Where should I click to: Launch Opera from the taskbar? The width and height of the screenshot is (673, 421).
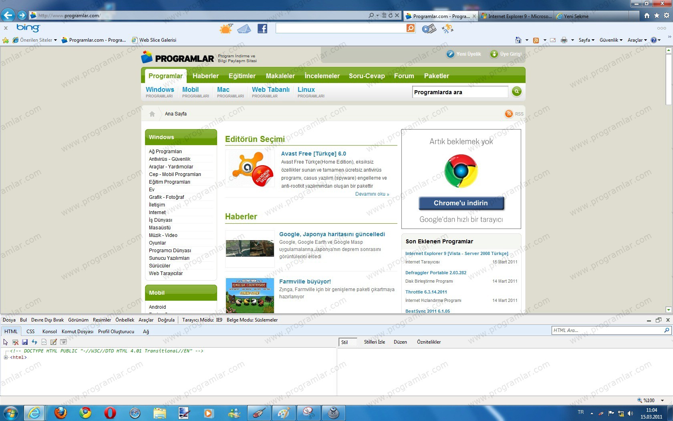pos(110,413)
